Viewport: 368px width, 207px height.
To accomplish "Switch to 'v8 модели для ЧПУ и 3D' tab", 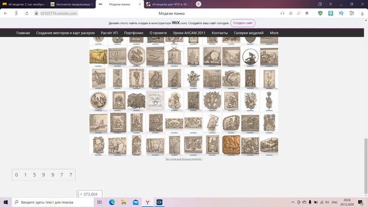I will 167,4.
